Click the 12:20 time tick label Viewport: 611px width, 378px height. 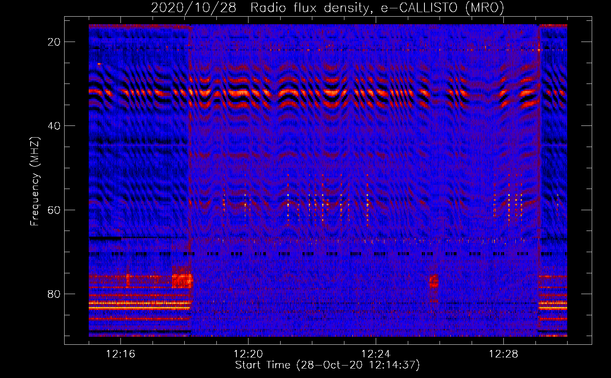248,354
